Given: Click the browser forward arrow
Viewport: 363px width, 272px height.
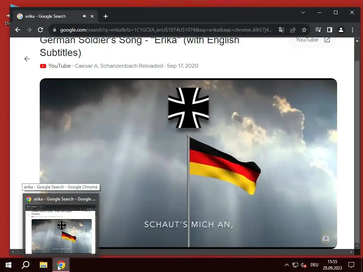Looking at the screenshot, I should 29,30.
